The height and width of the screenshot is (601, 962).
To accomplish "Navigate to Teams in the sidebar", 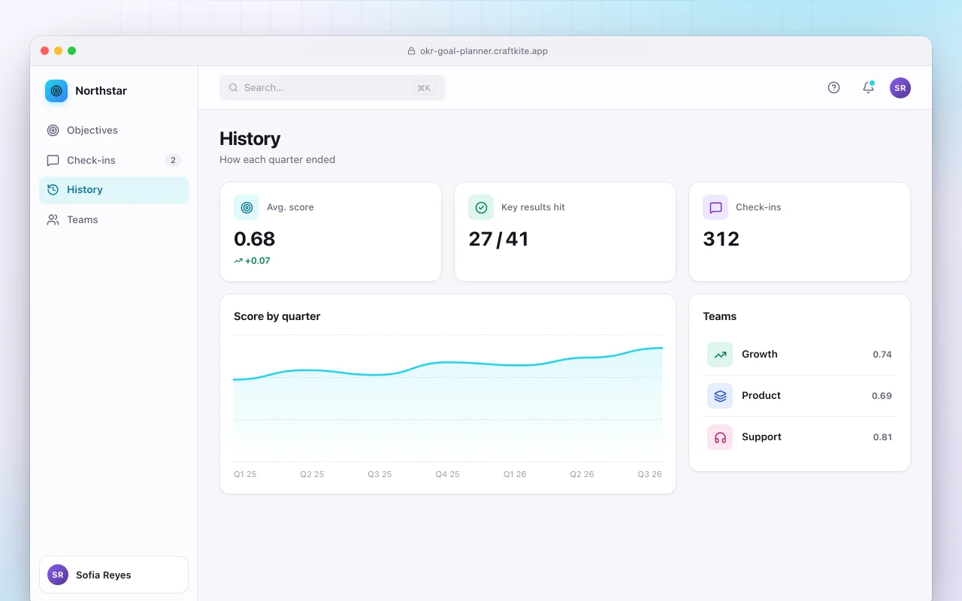I will [x=113, y=219].
